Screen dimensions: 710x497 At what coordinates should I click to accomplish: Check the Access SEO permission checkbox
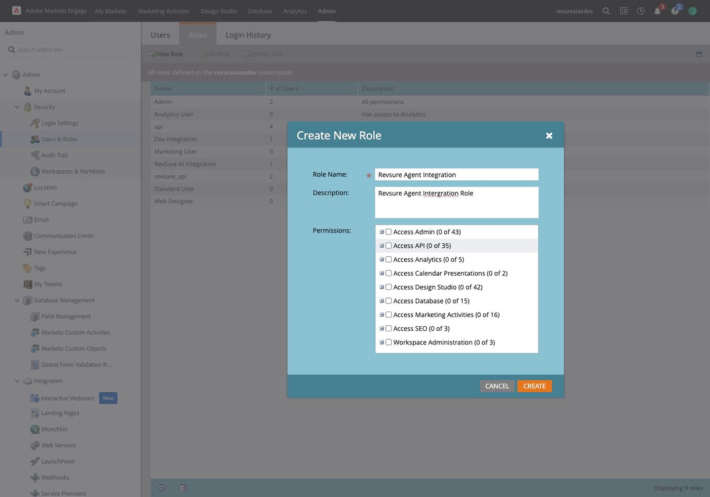tap(388, 328)
